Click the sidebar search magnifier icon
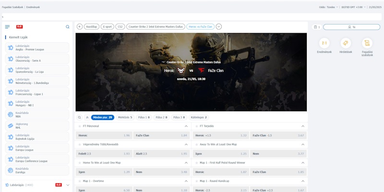 [x=68, y=27]
